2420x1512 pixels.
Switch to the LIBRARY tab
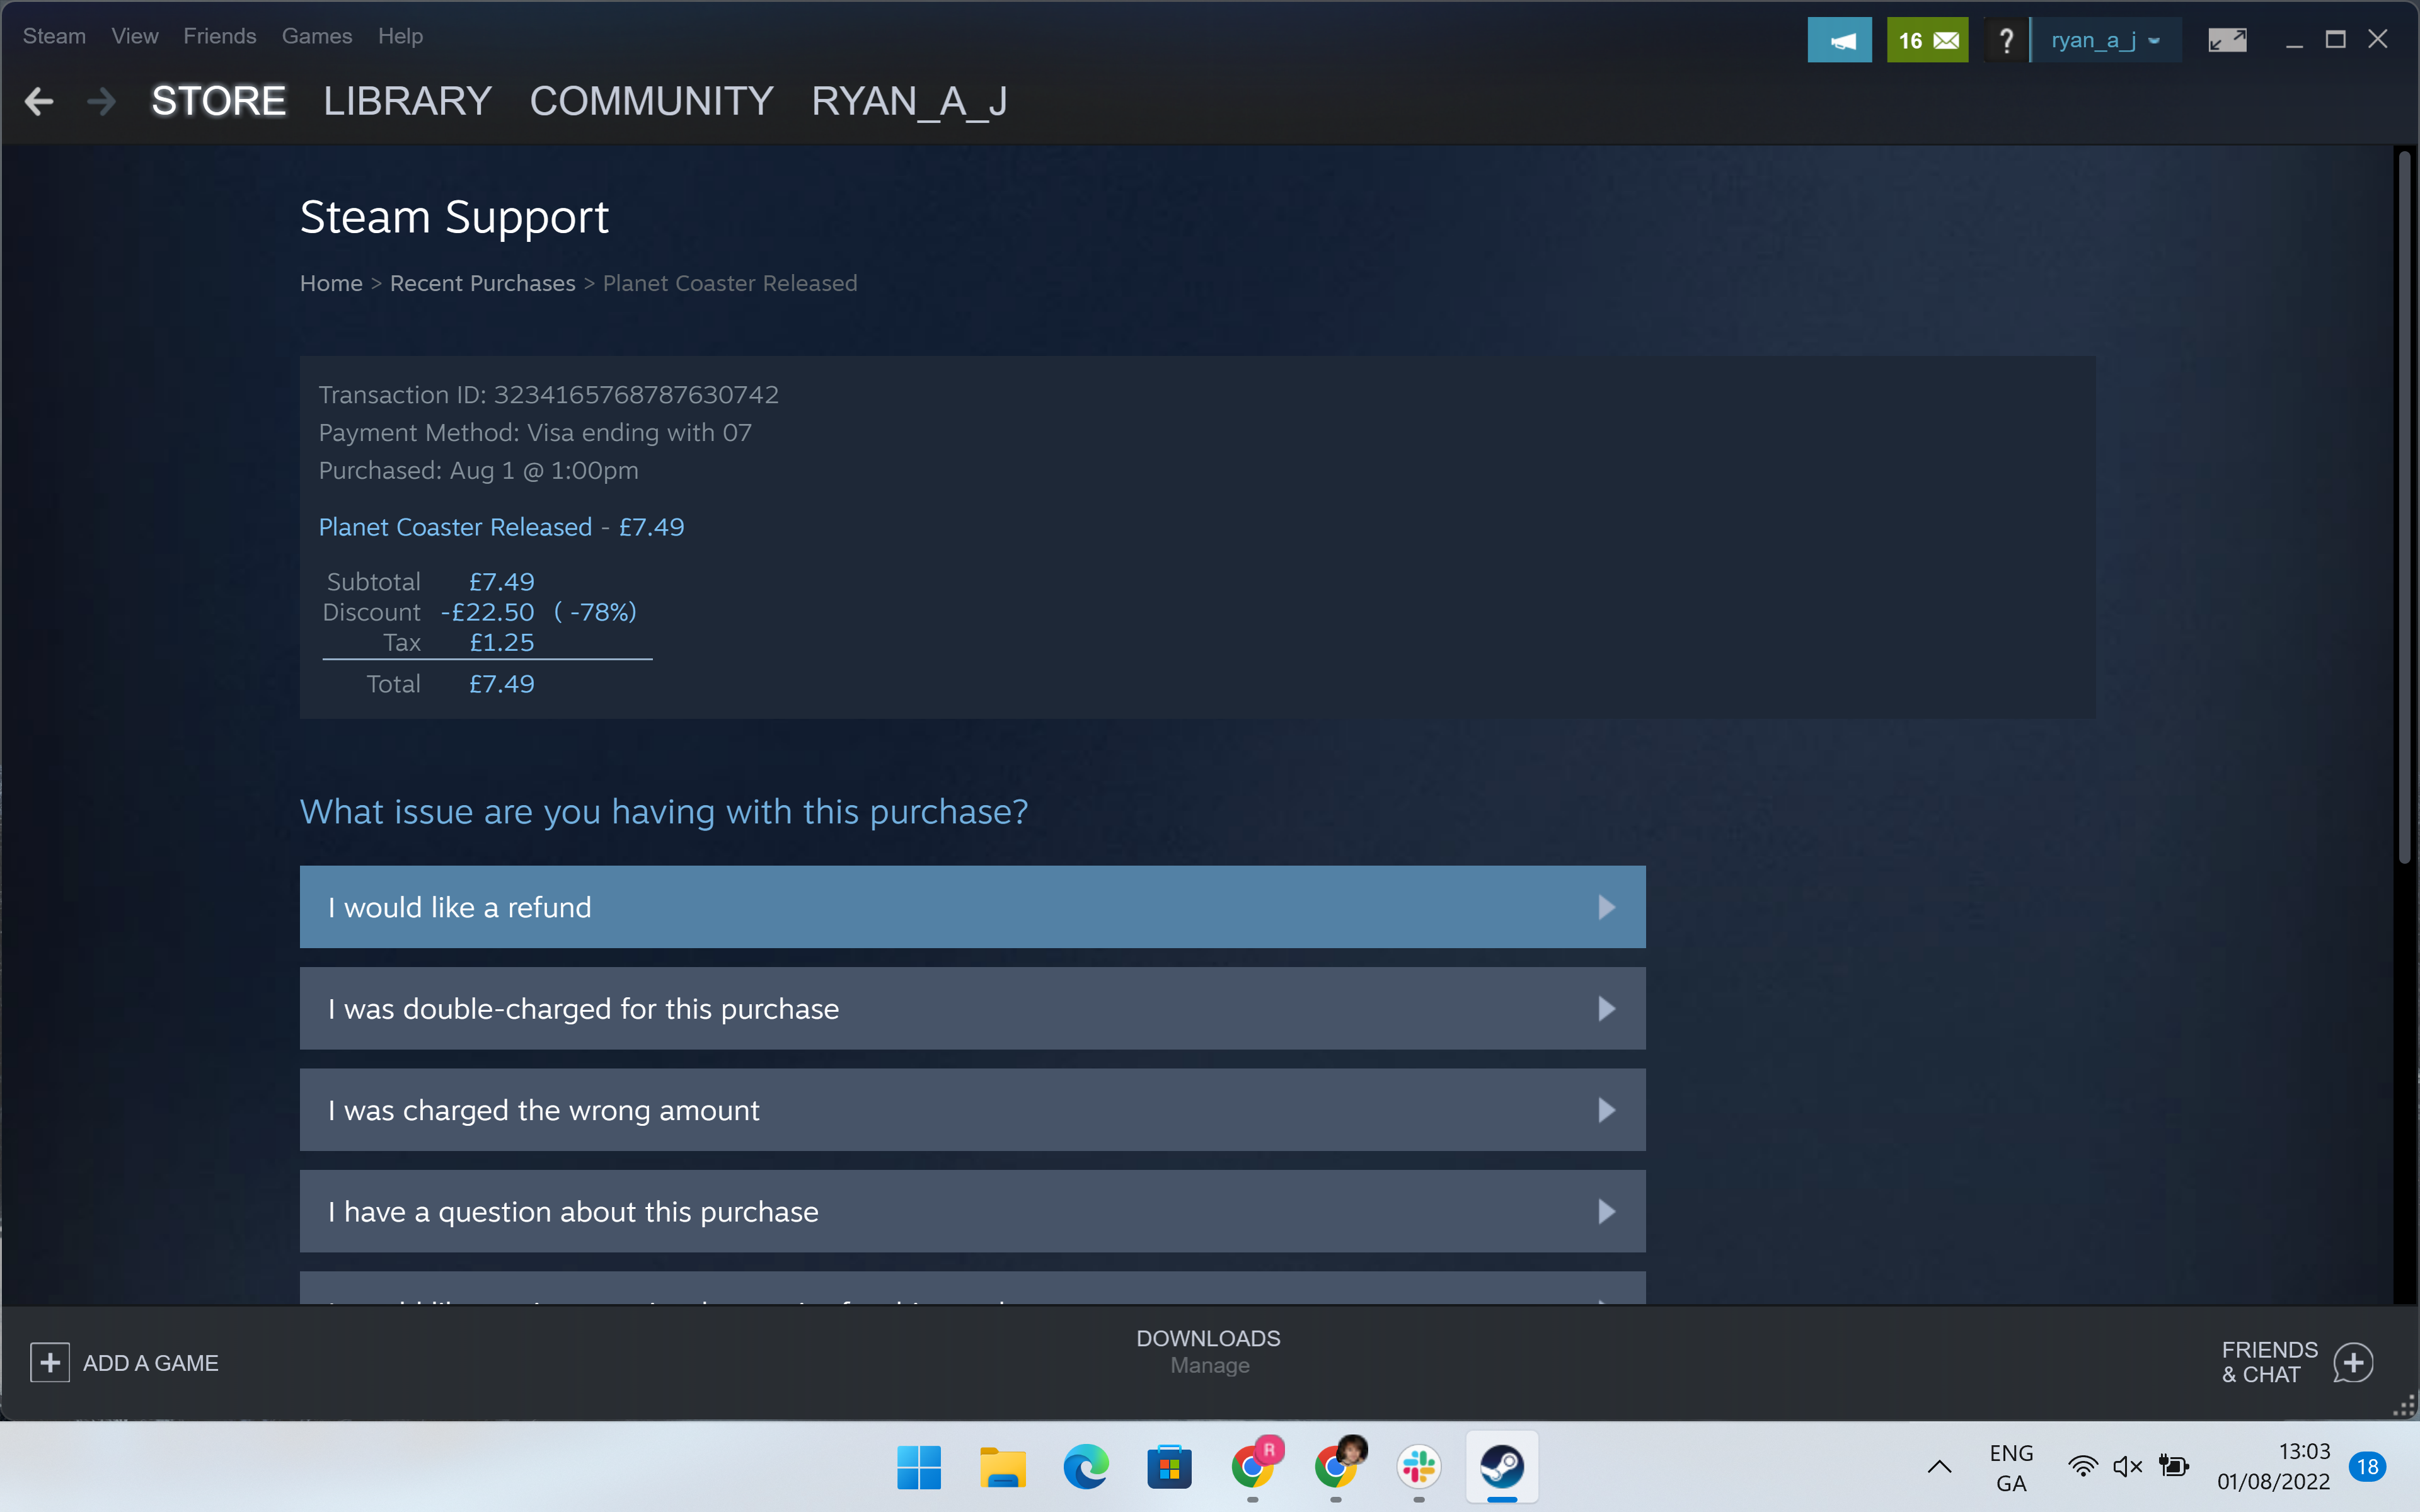pos(407,101)
